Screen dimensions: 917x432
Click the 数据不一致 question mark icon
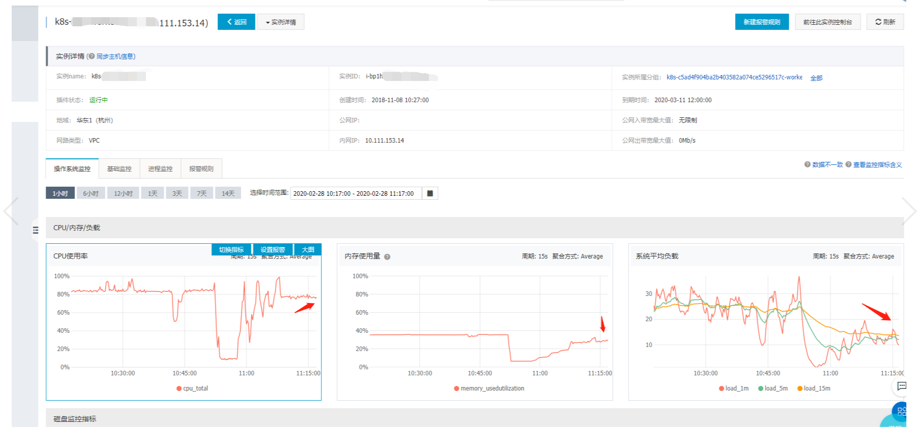click(x=808, y=164)
